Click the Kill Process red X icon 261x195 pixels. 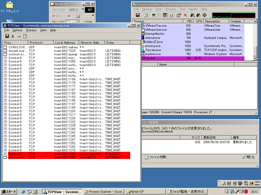185,15
